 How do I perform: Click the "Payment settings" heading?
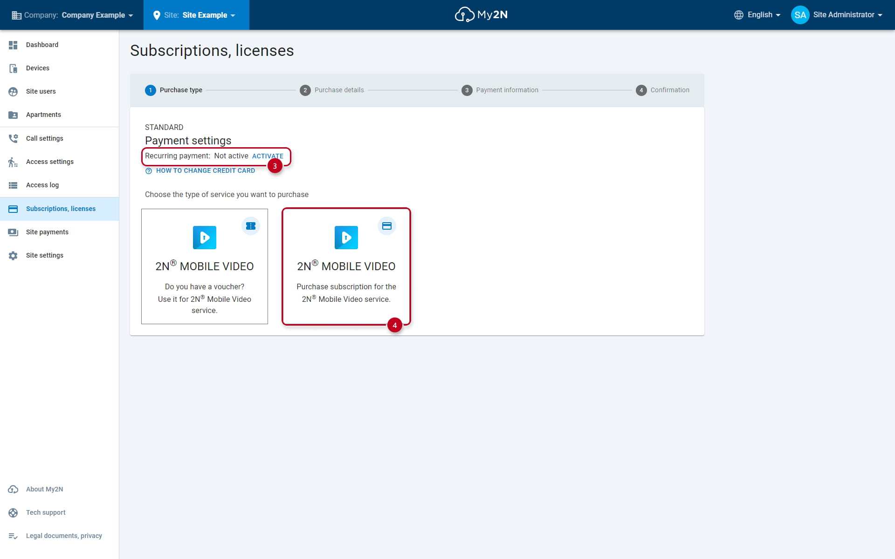pyautogui.click(x=188, y=141)
